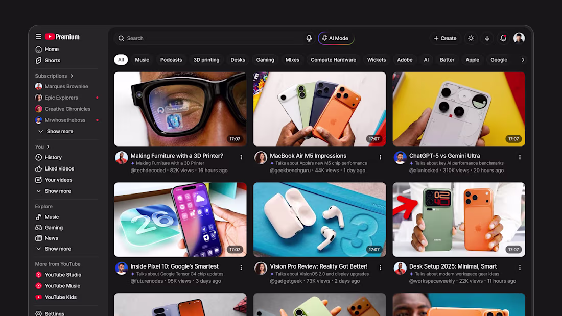This screenshot has width=562, height=316.
Task: Open @techdecoded channel link
Action: click(148, 171)
